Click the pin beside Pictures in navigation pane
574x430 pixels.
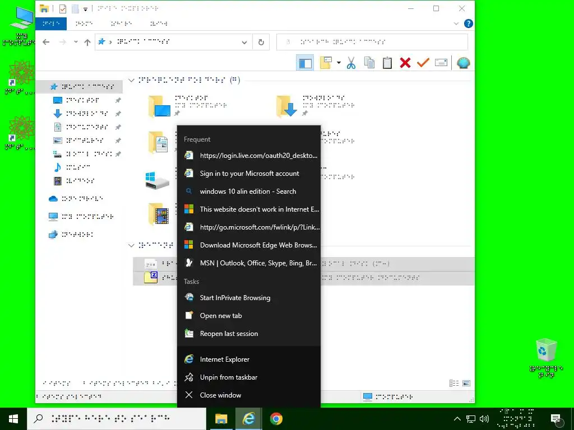point(118,141)
